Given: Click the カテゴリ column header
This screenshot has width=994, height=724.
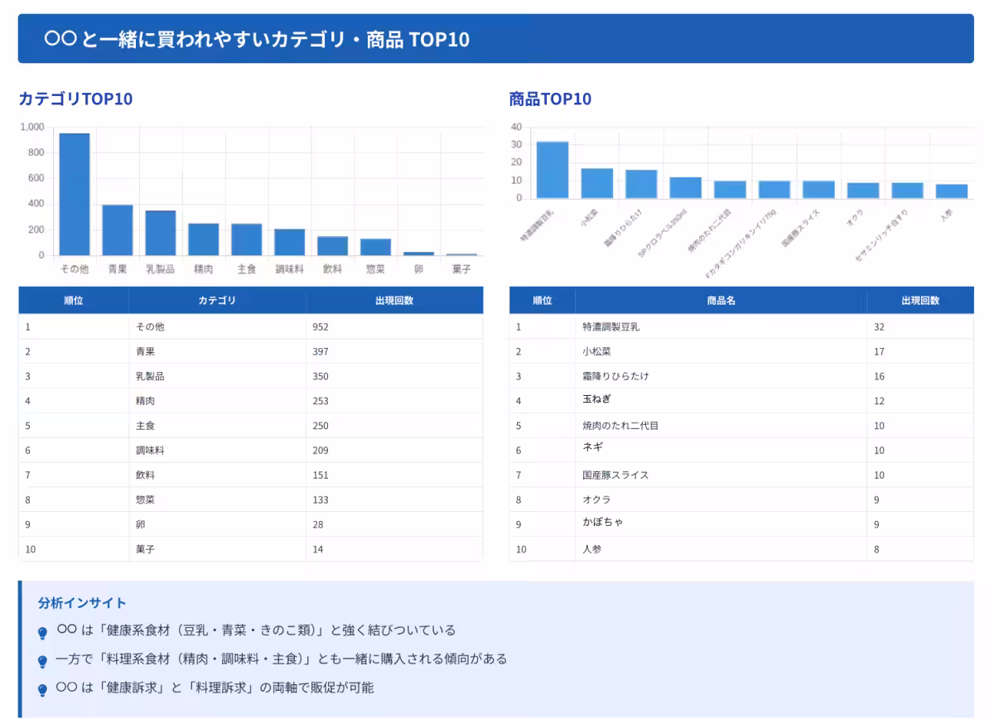Looking at the screenshot, I should coord(217,301).
